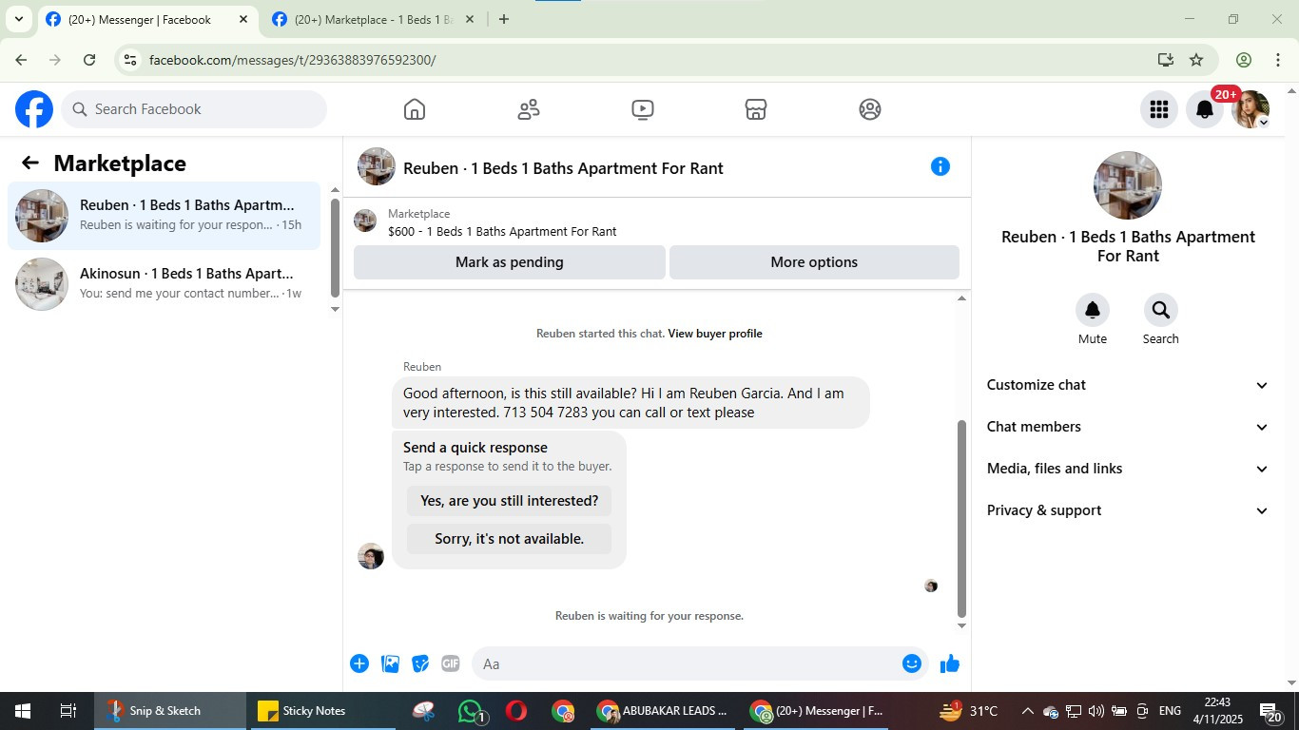Open the Video icon in top navigation

642,109
